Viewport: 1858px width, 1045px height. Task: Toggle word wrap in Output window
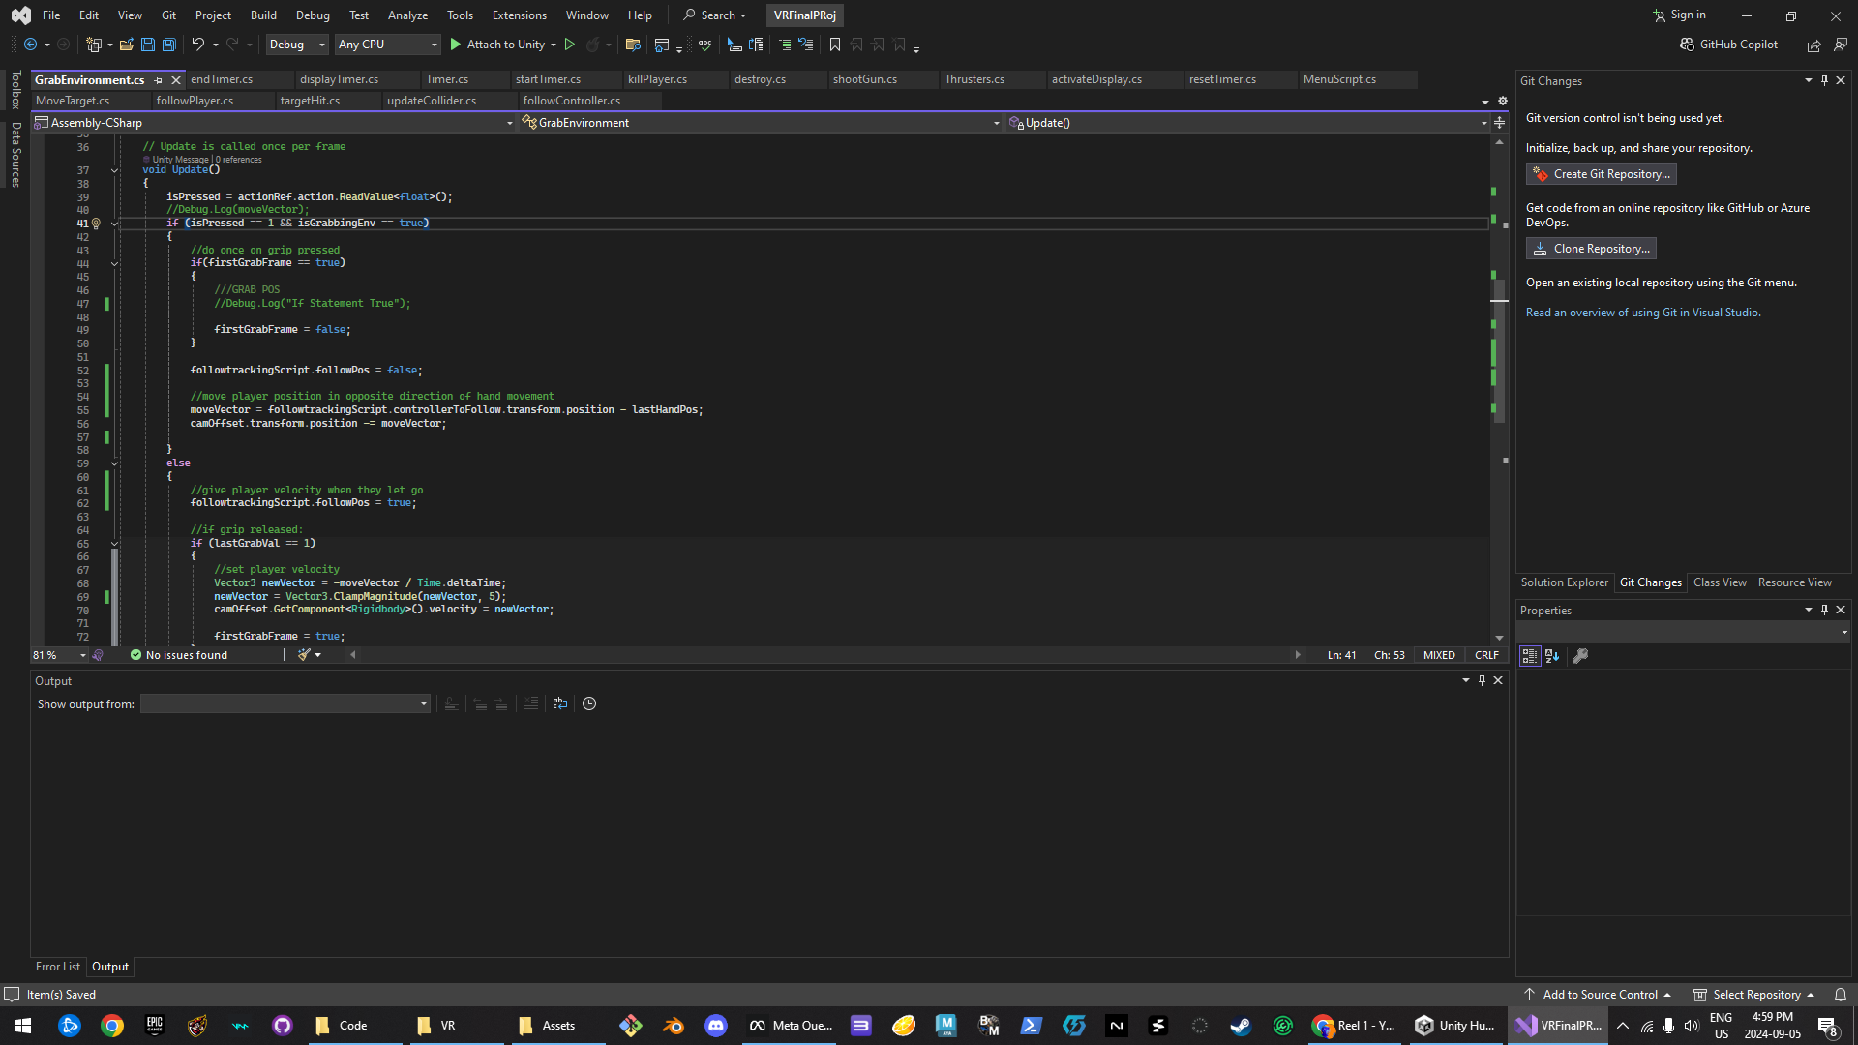[560, 703]
